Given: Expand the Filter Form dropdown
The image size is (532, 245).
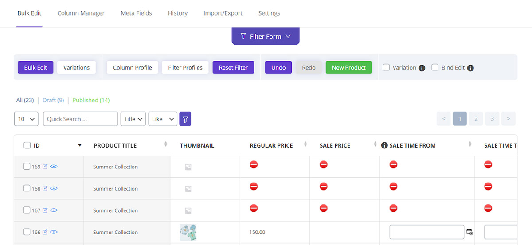Looking at the screenshot, I should coord(266,36).
